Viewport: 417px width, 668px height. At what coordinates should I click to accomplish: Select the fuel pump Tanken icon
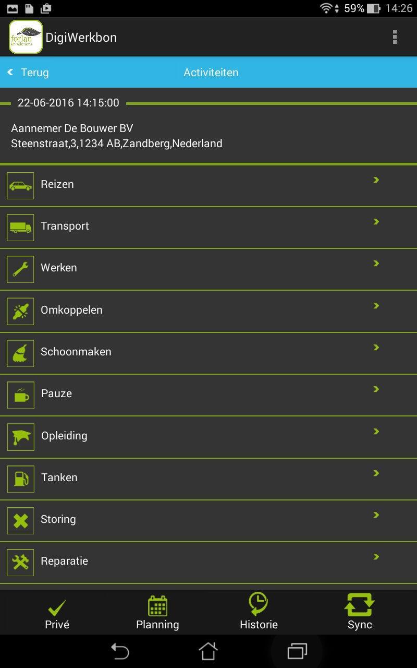tap(20, 479)
